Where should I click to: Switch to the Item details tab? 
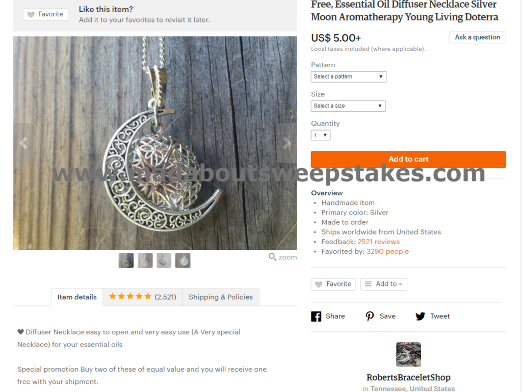tap(77, 297)
